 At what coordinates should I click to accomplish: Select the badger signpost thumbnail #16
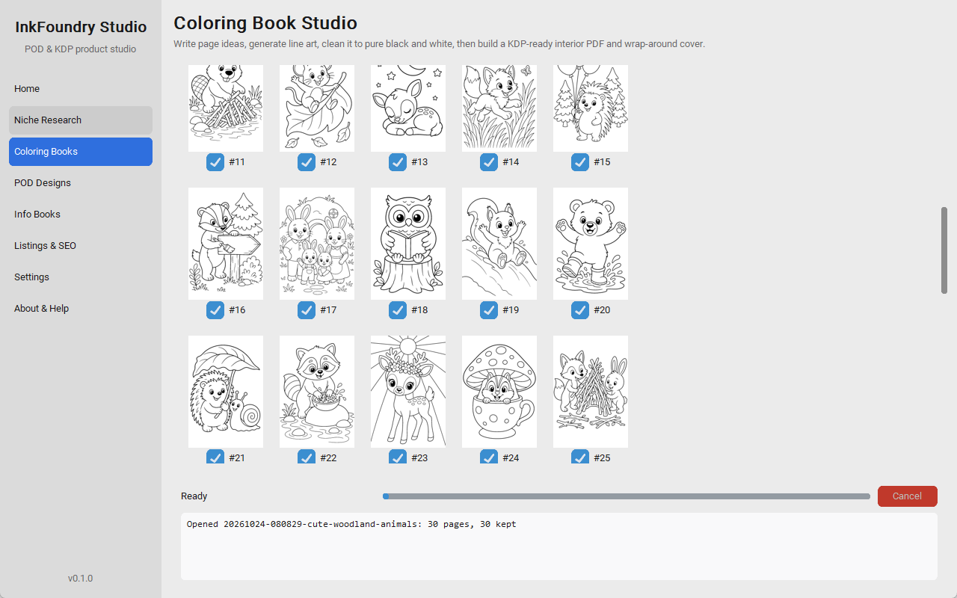[x=226, y=244]
